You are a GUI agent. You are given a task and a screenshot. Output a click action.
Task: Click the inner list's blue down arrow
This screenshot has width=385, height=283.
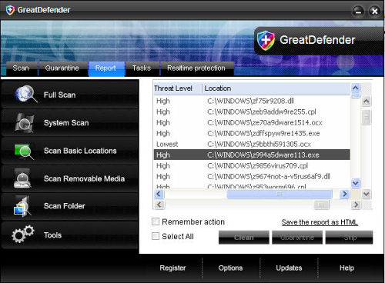tap(356, 183)
